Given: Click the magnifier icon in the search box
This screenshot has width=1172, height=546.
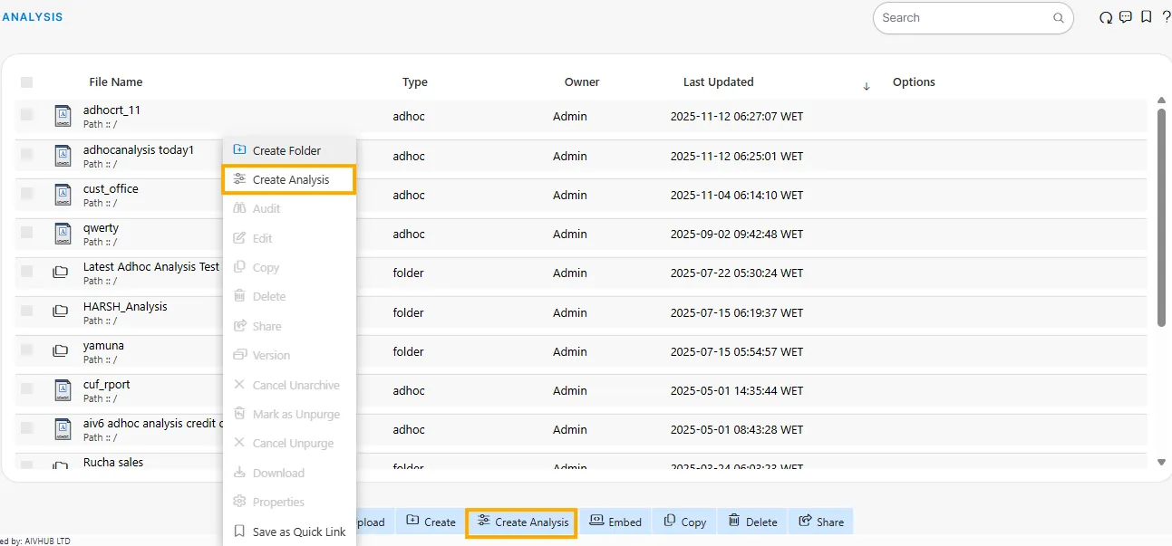Looking at the screenshot, I should pyautogui.click(x=1058, y=18).
